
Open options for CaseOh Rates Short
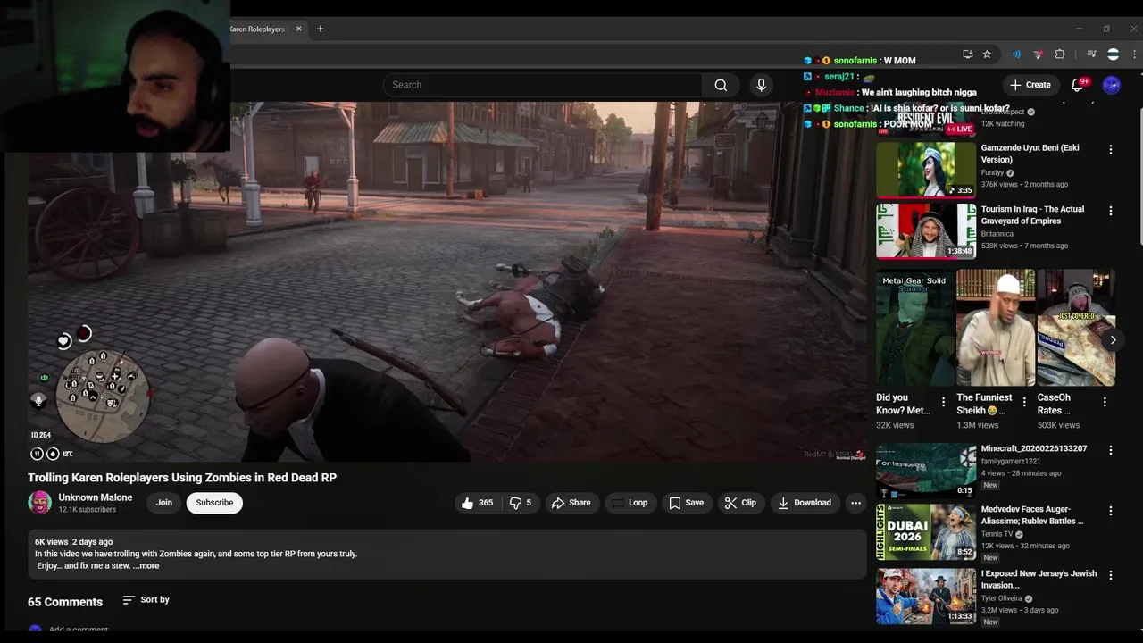[1105, 402]
